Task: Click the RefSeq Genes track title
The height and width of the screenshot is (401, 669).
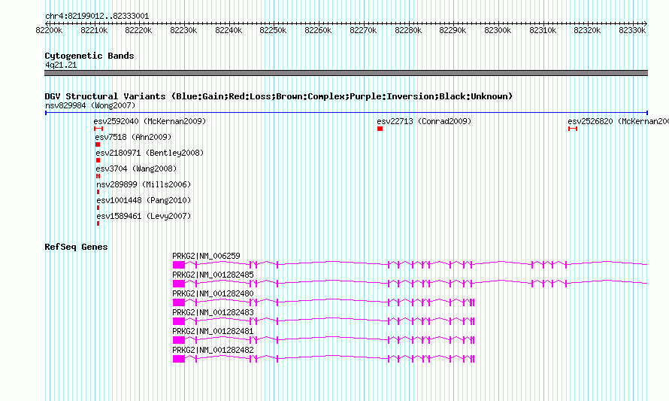Action: [76, 247]
